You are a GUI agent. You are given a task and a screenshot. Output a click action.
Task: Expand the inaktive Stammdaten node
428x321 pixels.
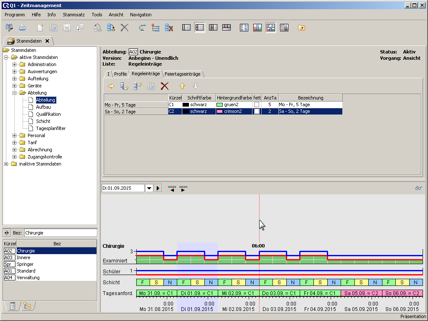6,164
